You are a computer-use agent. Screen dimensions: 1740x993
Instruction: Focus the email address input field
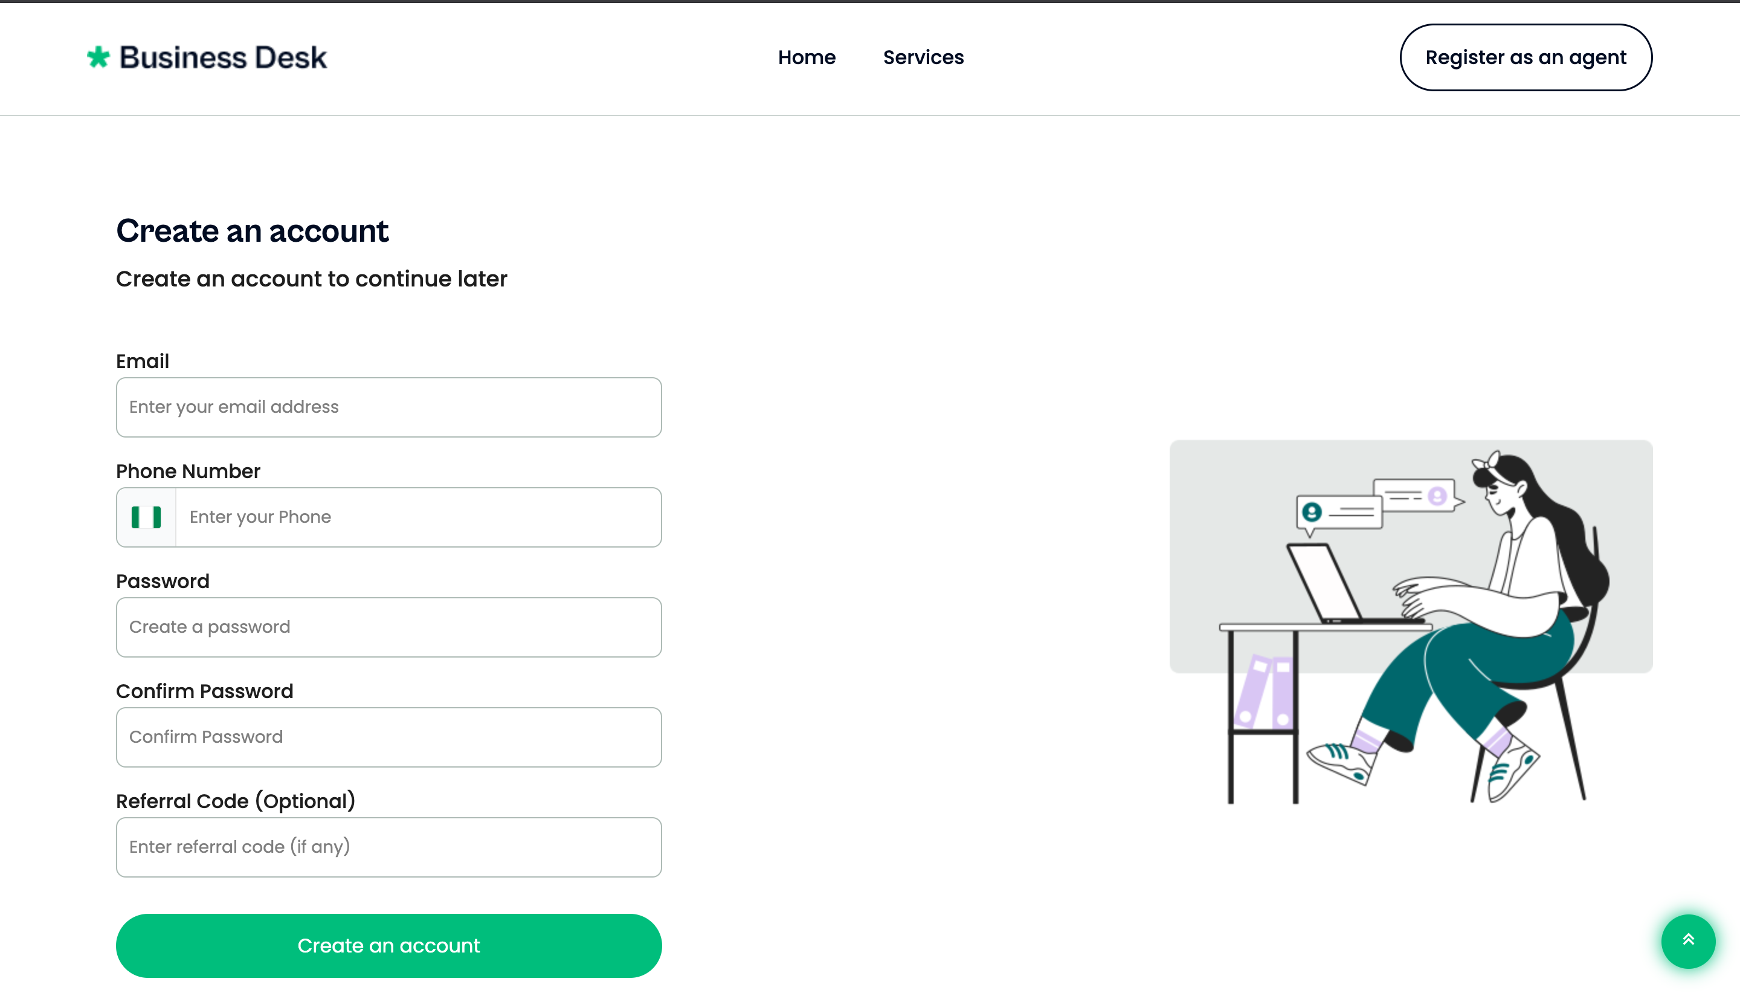tap(388, 407)
